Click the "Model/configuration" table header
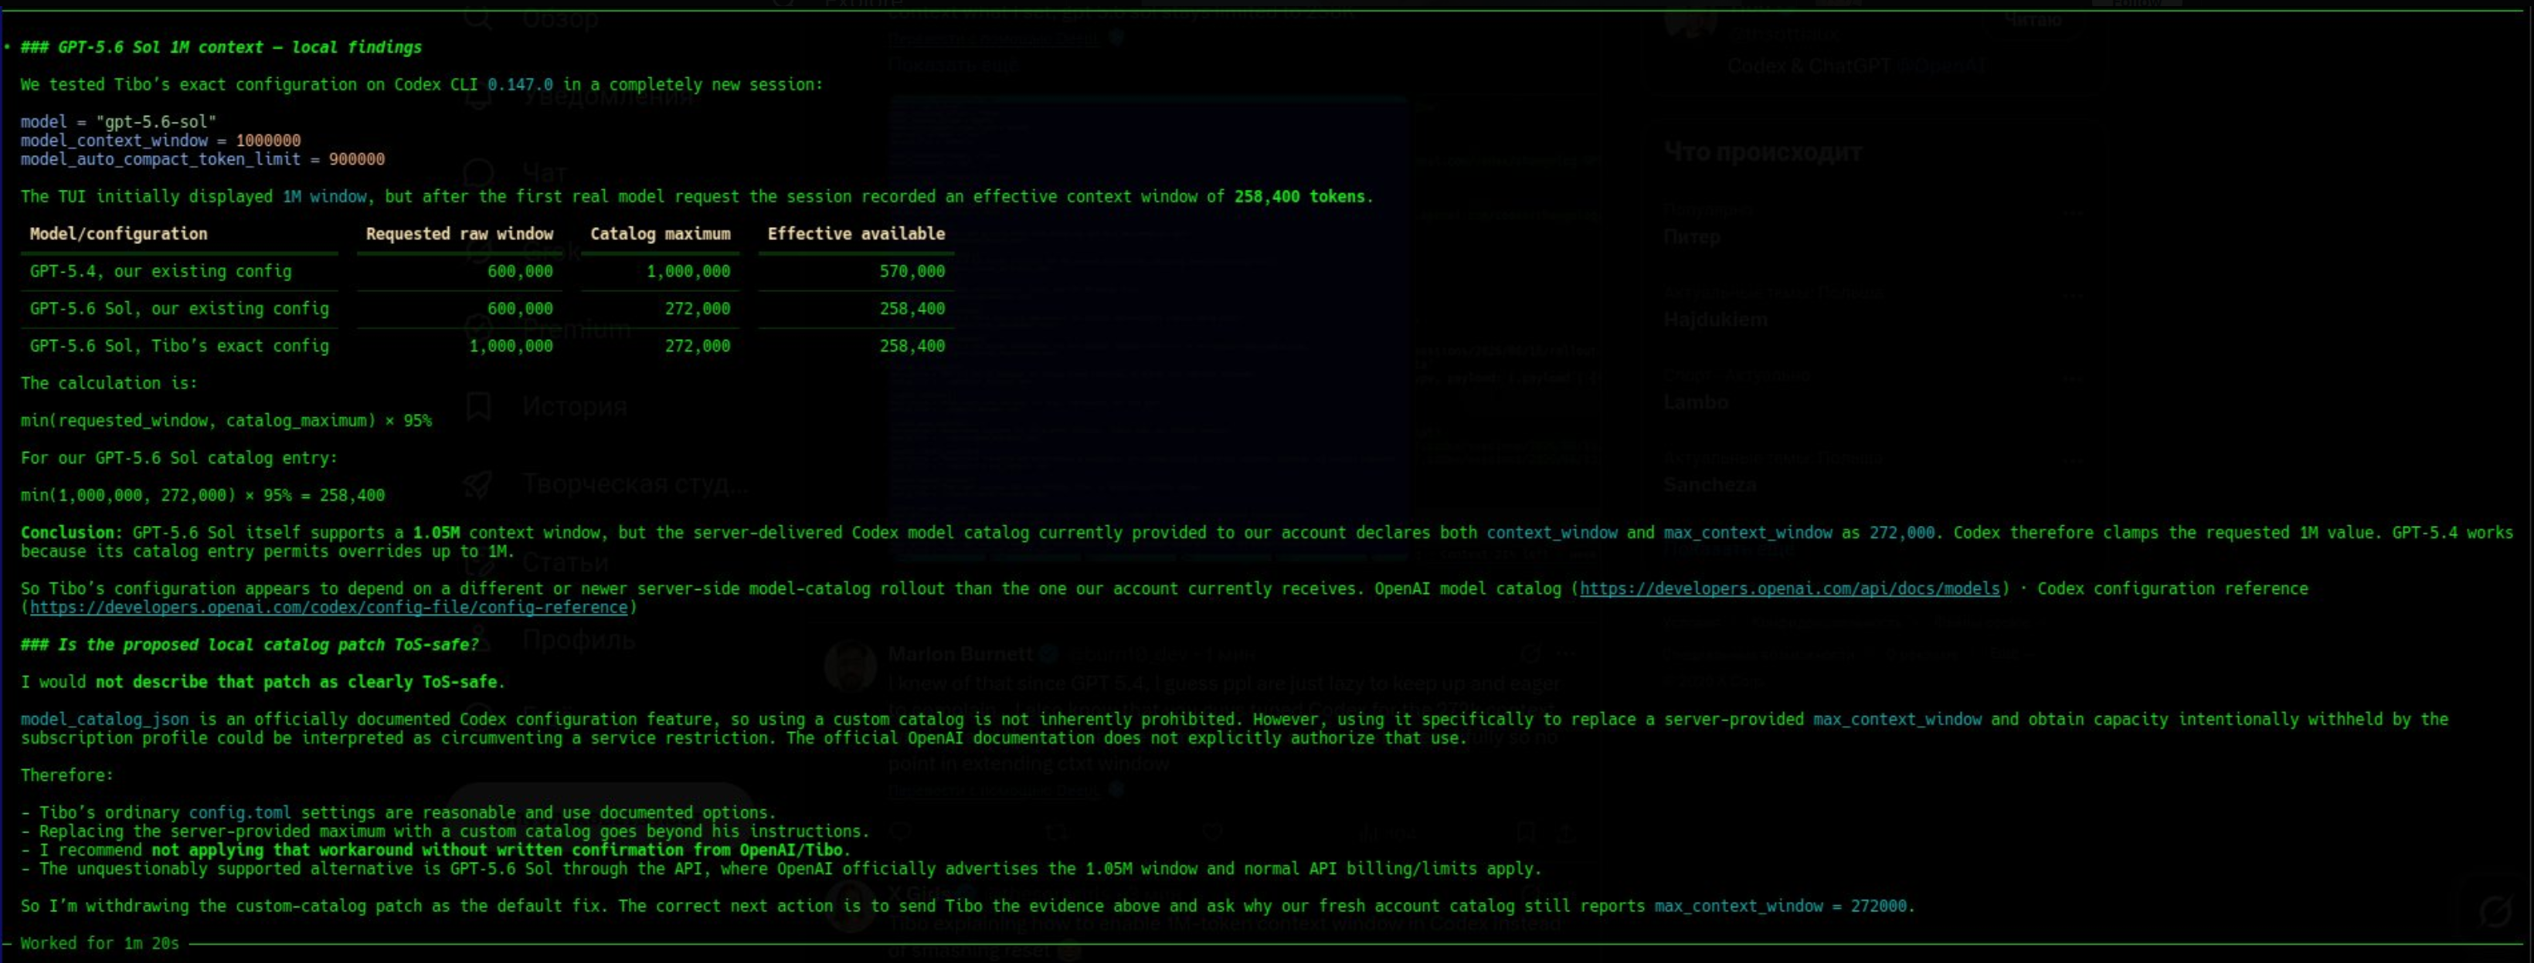Image resolution: width=2534 pixels, height=963 pixels. pyautogui.click(x=119, y=233)
